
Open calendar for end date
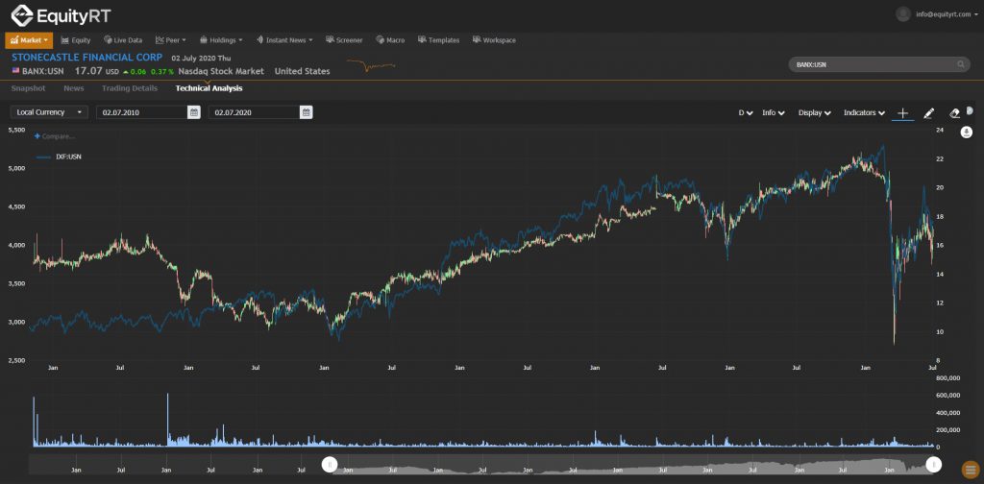[307, 112]
